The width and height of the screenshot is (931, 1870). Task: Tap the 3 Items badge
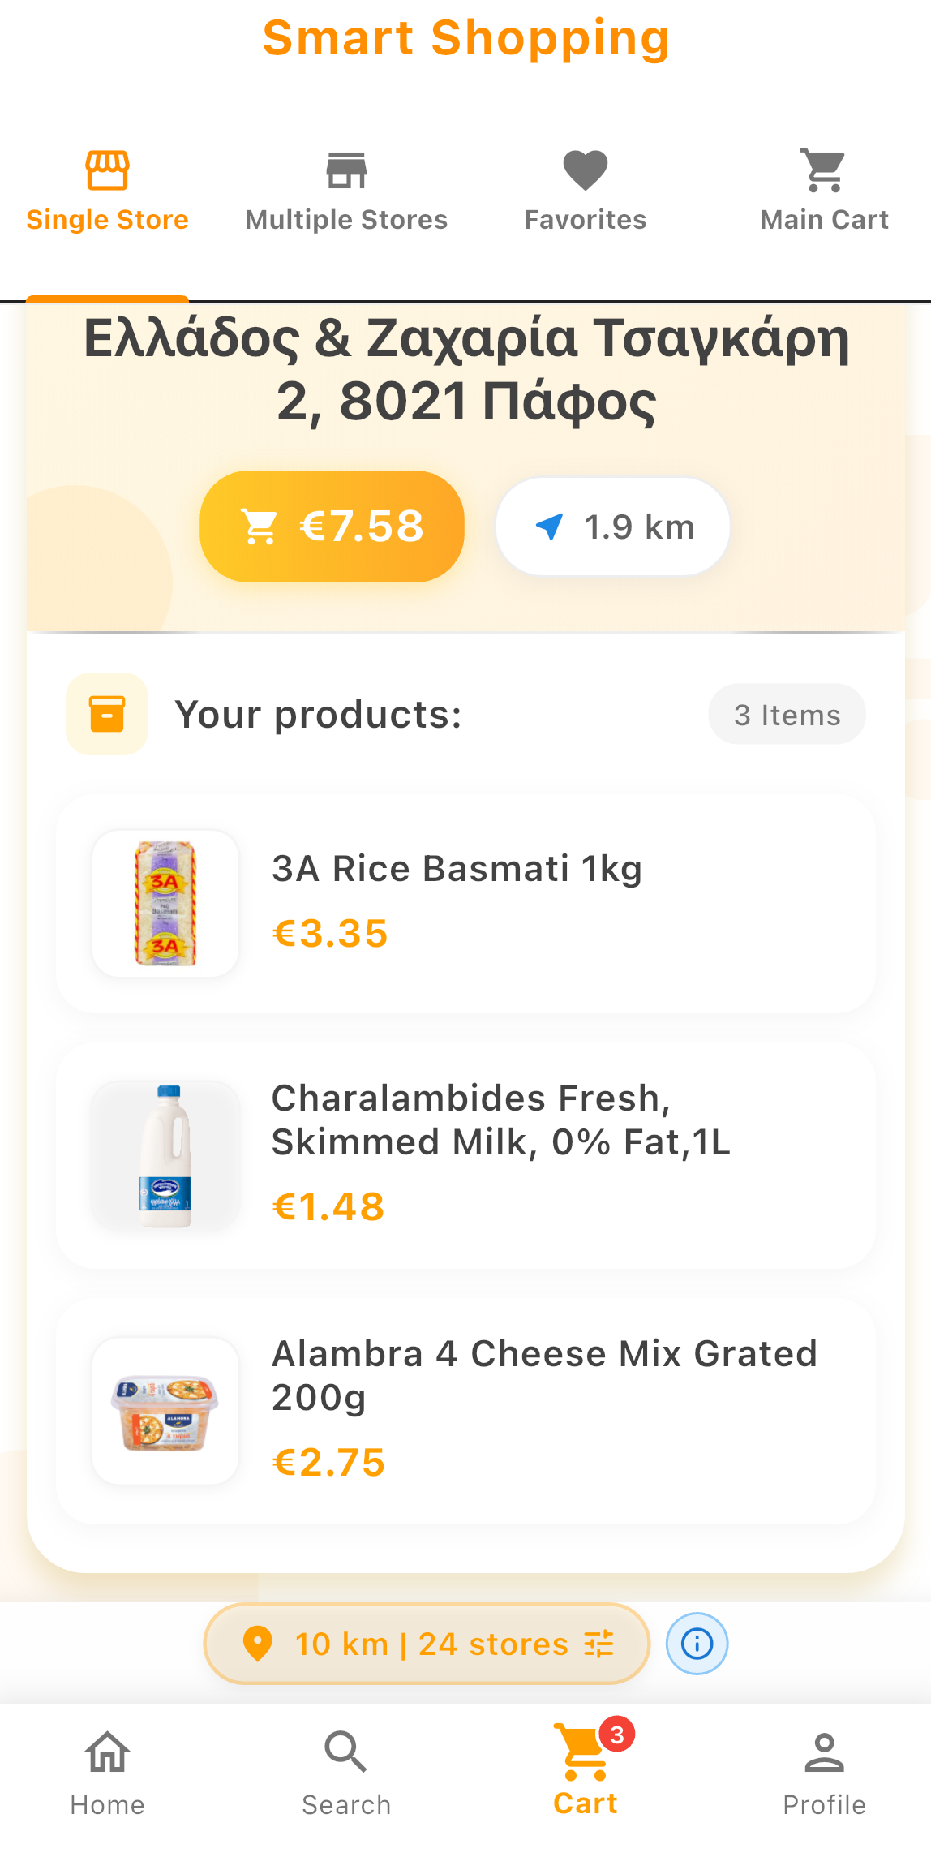[x=787, y=715]
